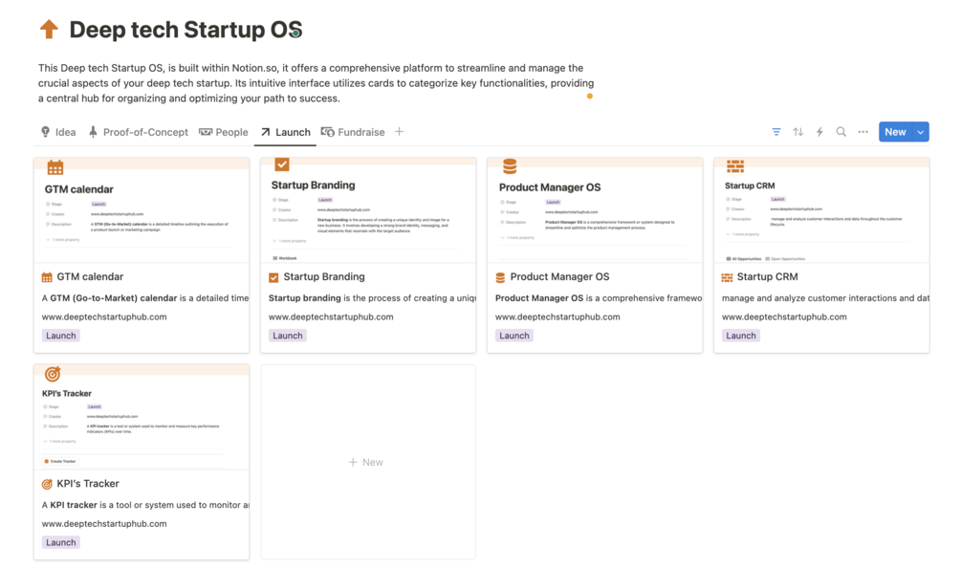
Task: Click the orange up-arrow page icon
Action: [49, 30]
